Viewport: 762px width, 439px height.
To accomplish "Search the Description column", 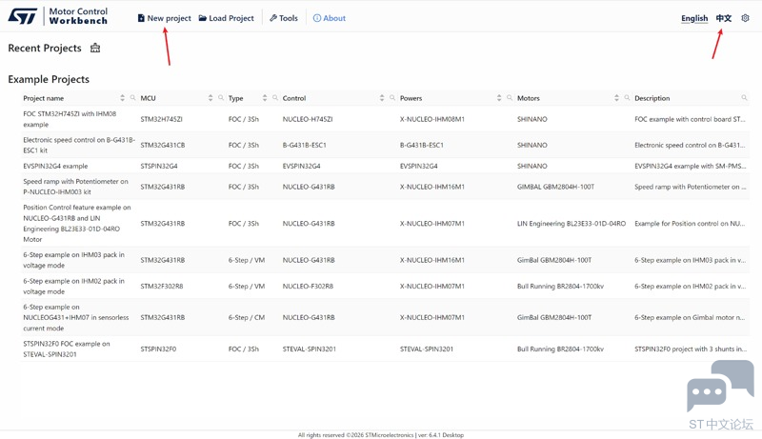I will [744, 98].
